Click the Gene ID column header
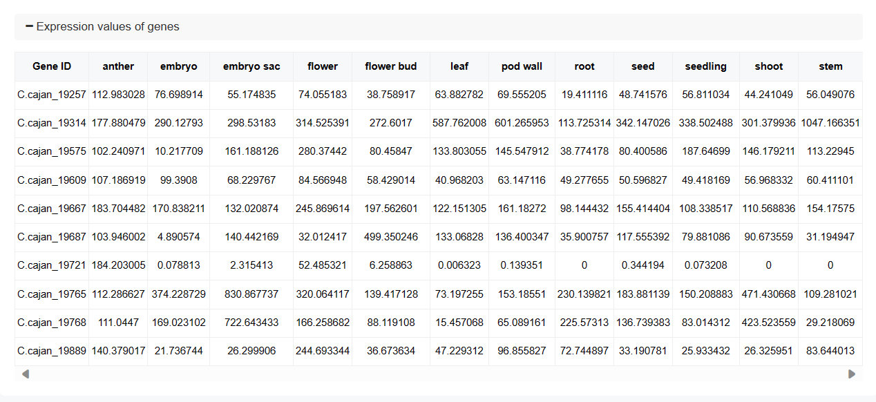This screenshot has height=402, width=876. [x=52, y=66]
